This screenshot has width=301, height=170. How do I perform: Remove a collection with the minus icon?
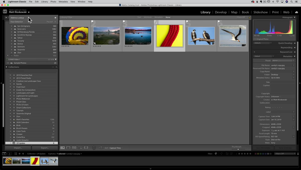point(53,67)
